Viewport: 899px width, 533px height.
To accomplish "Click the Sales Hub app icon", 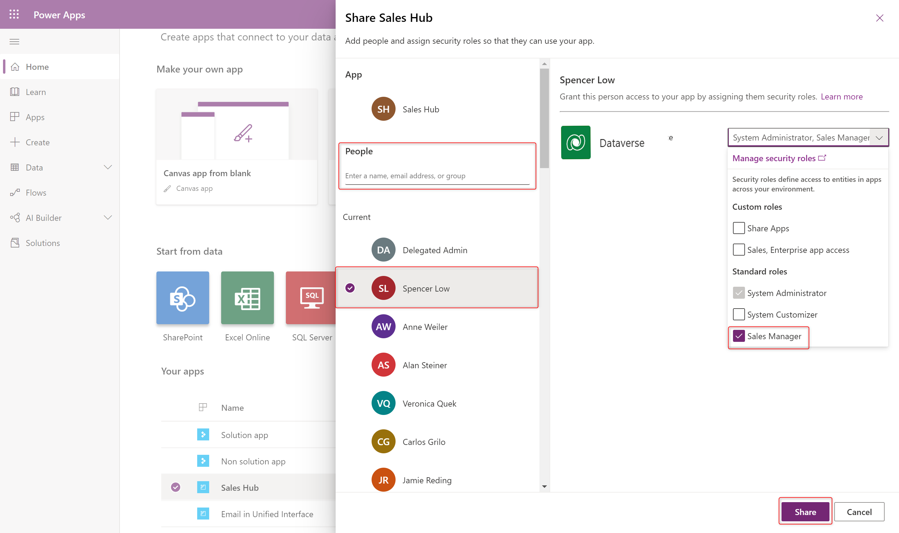I will [383, 109].
